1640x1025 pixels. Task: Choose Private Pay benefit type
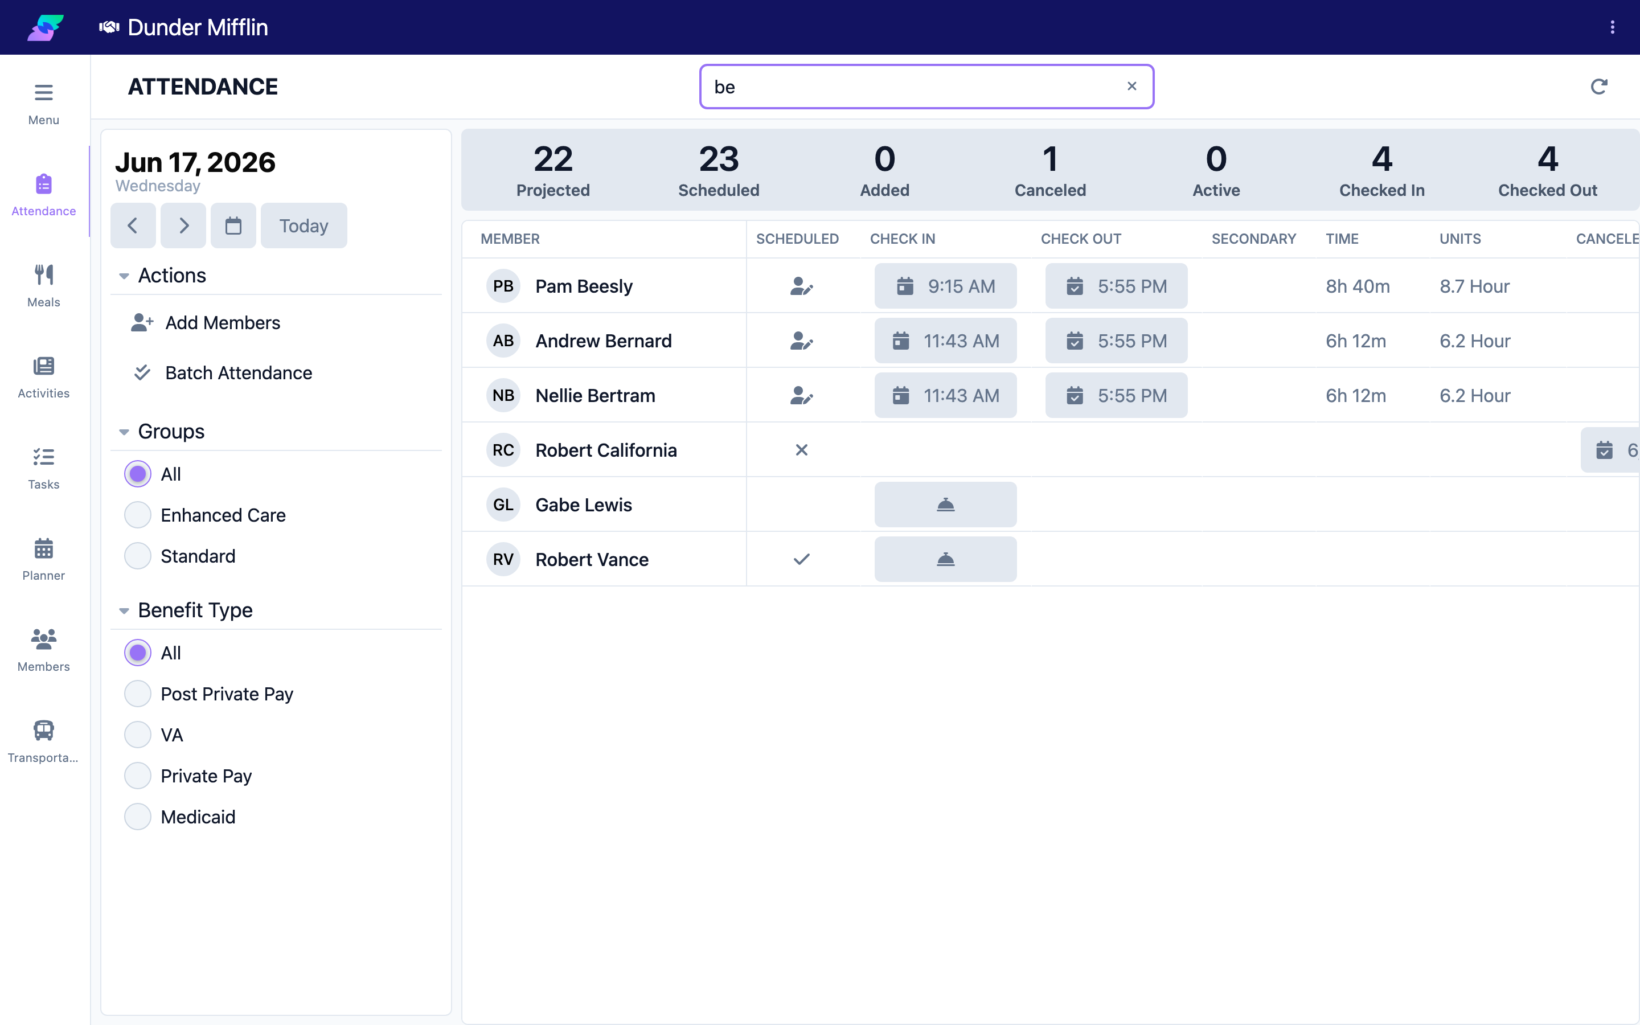click(138, 776)
